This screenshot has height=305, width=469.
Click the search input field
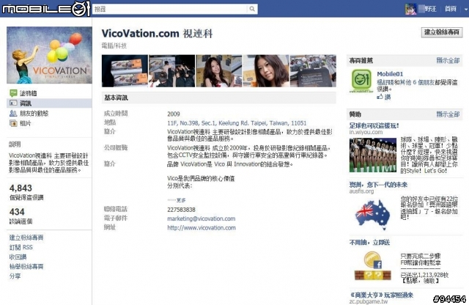[x=170, y=9]
